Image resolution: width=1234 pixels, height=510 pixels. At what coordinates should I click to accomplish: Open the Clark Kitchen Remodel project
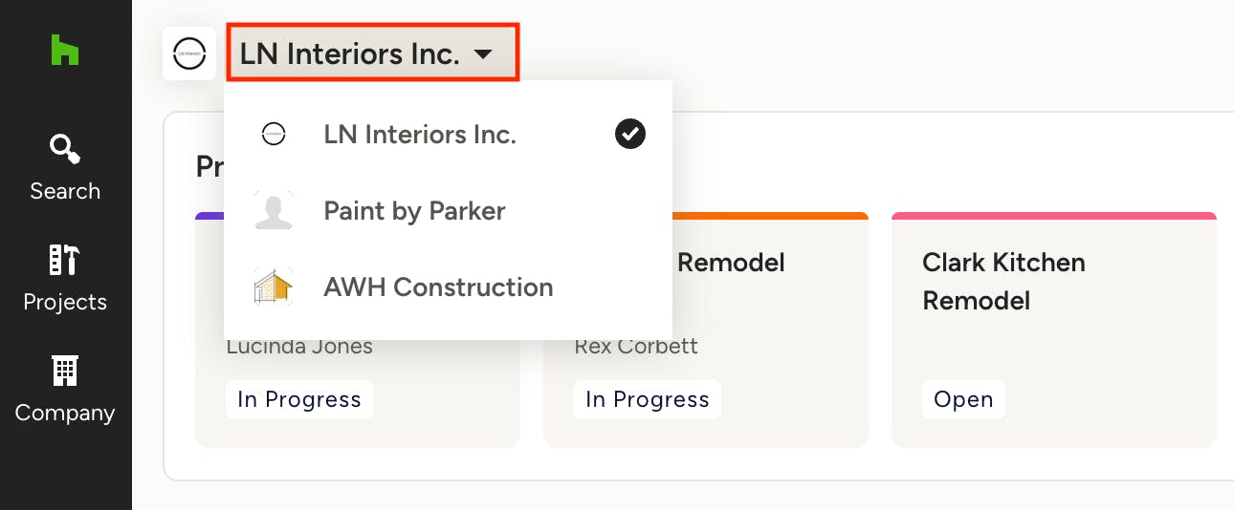(x=1003, y=282)
